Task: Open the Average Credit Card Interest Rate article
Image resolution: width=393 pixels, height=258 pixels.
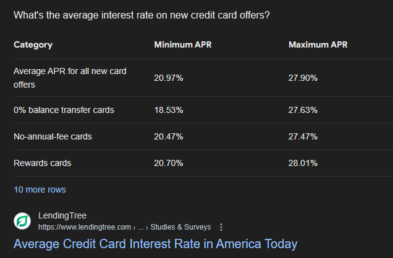Action: (155, 244)
